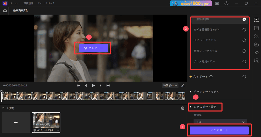The width and height of the screenshot is (261, 137).
Task: Open the video enhancer UHD sidebar icon
Action: click(256, 20)
